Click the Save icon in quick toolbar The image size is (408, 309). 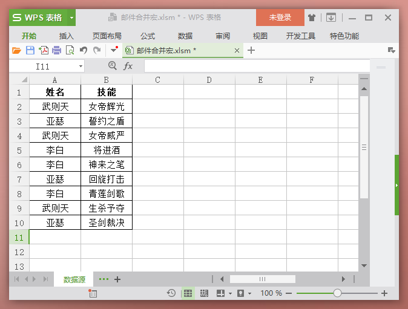coord(30,50)
